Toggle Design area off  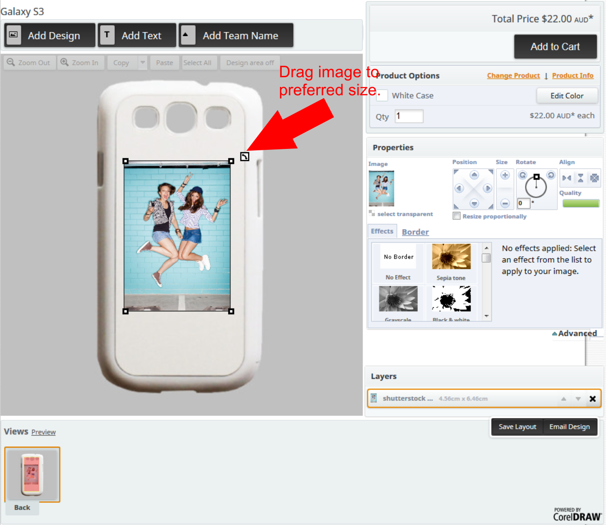(250, 63)
